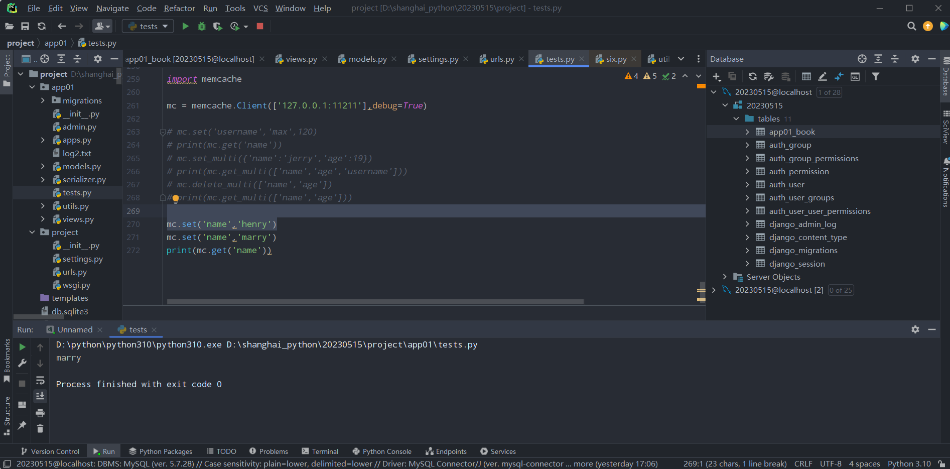
Task: Reload all files from disk icon
Action: tap(42, 26)
